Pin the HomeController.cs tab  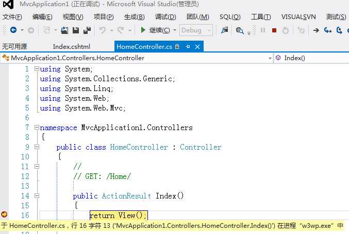[x=188, y=47]
